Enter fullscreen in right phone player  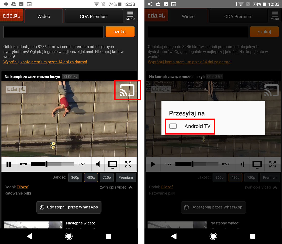click(273, 164)
